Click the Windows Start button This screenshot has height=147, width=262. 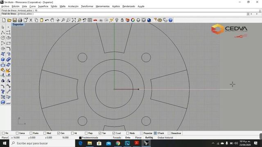point(5,143)
